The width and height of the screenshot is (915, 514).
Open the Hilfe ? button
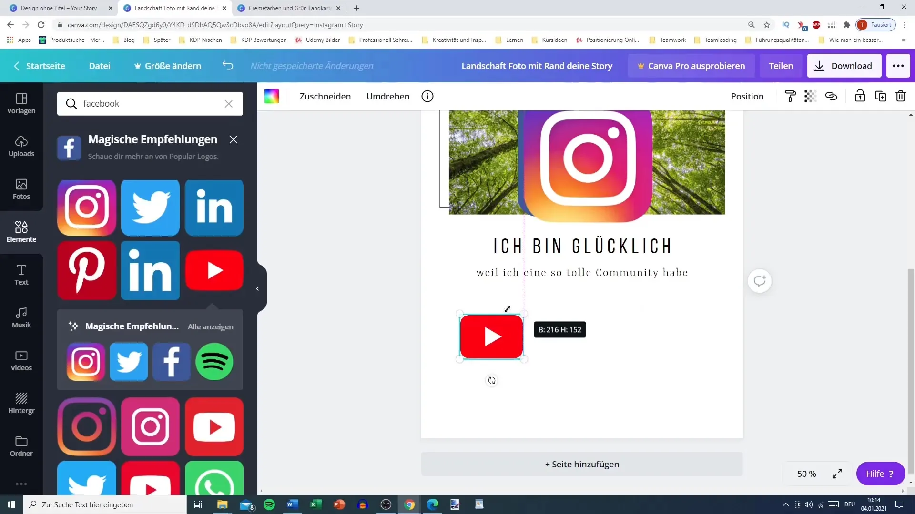pyautogui.click(x=880, y=474)
